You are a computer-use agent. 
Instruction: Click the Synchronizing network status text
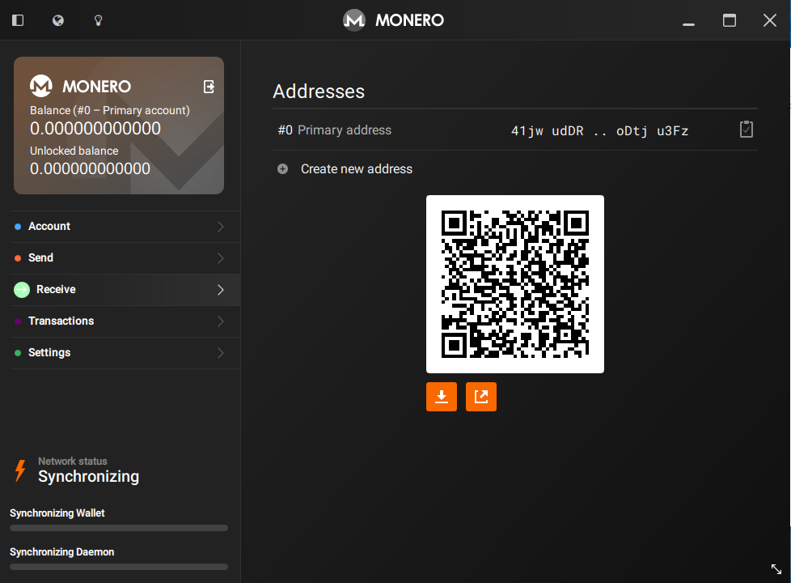[x=89, y=476]
